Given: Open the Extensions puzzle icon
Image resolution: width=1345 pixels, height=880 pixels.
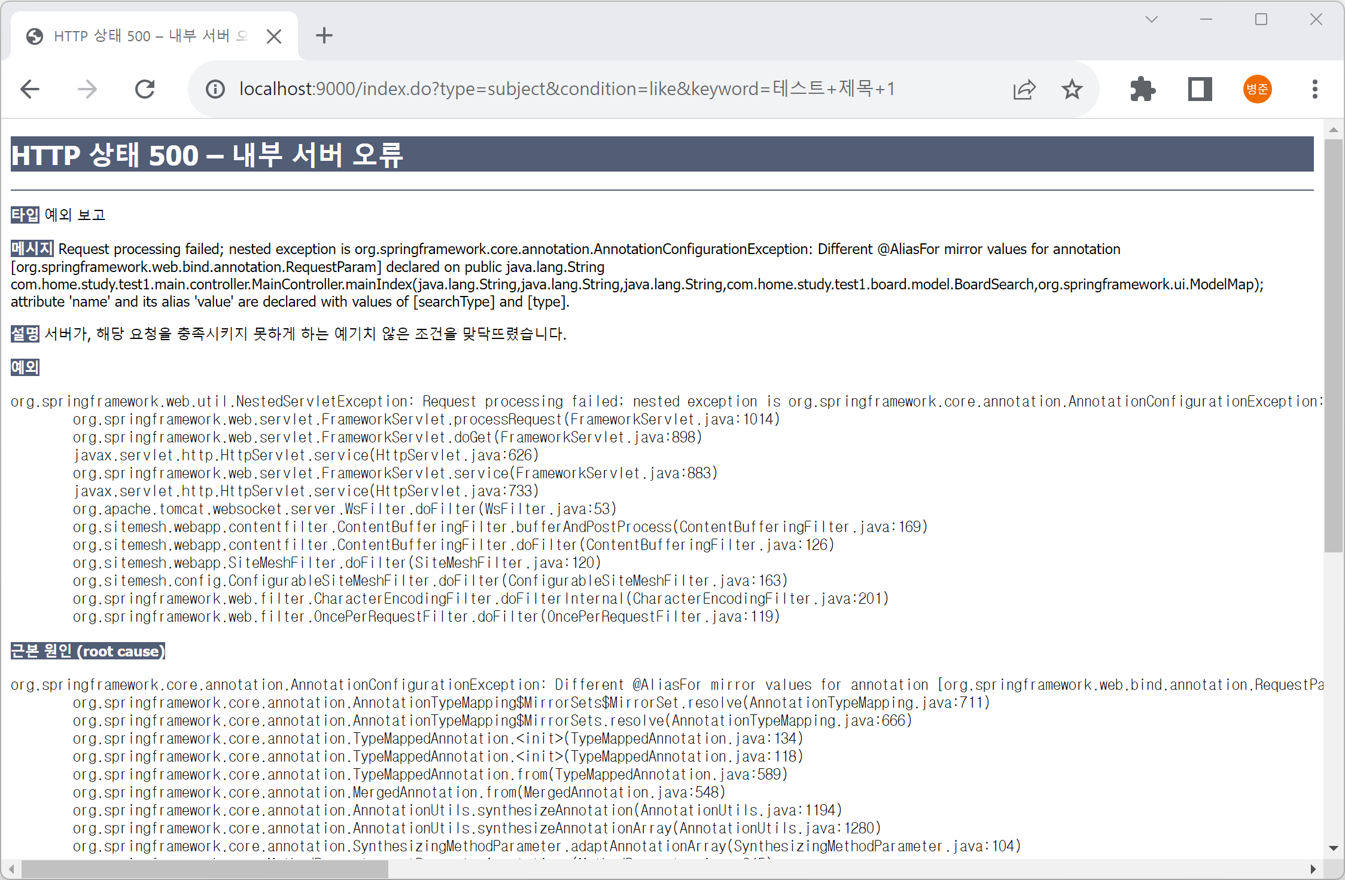Looking at the screenshot, I should point(1142,90).
